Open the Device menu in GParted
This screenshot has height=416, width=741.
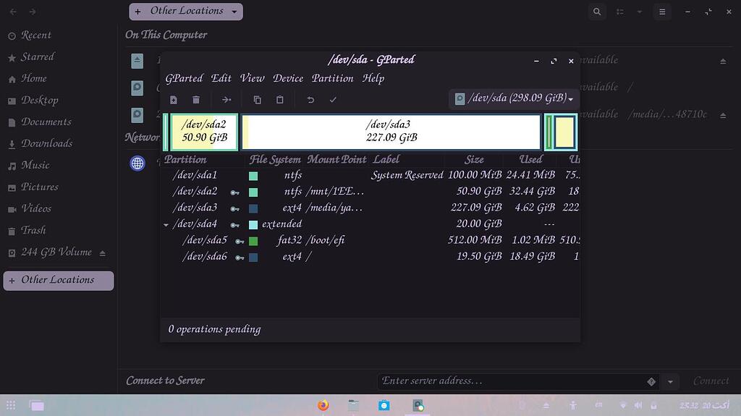point(288,78)
